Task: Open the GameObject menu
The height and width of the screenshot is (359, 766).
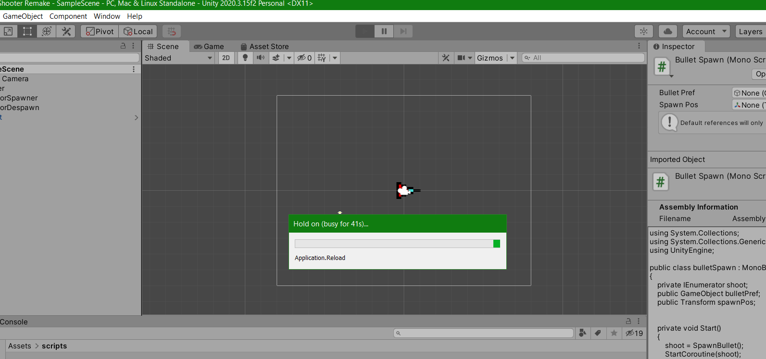Action: pyautogui.click(x=23, y=16)
